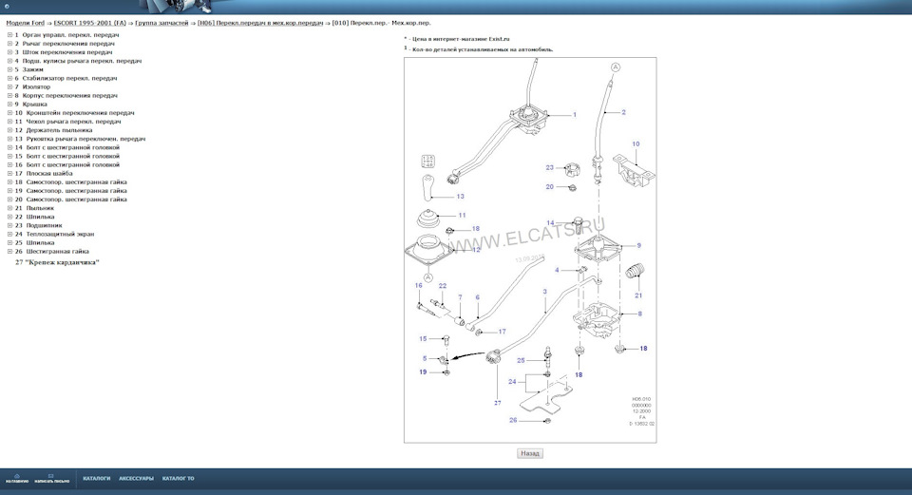Click part number 10 callout in diagram
This screenshot has width=912, height=495.
tap(636, 143)
